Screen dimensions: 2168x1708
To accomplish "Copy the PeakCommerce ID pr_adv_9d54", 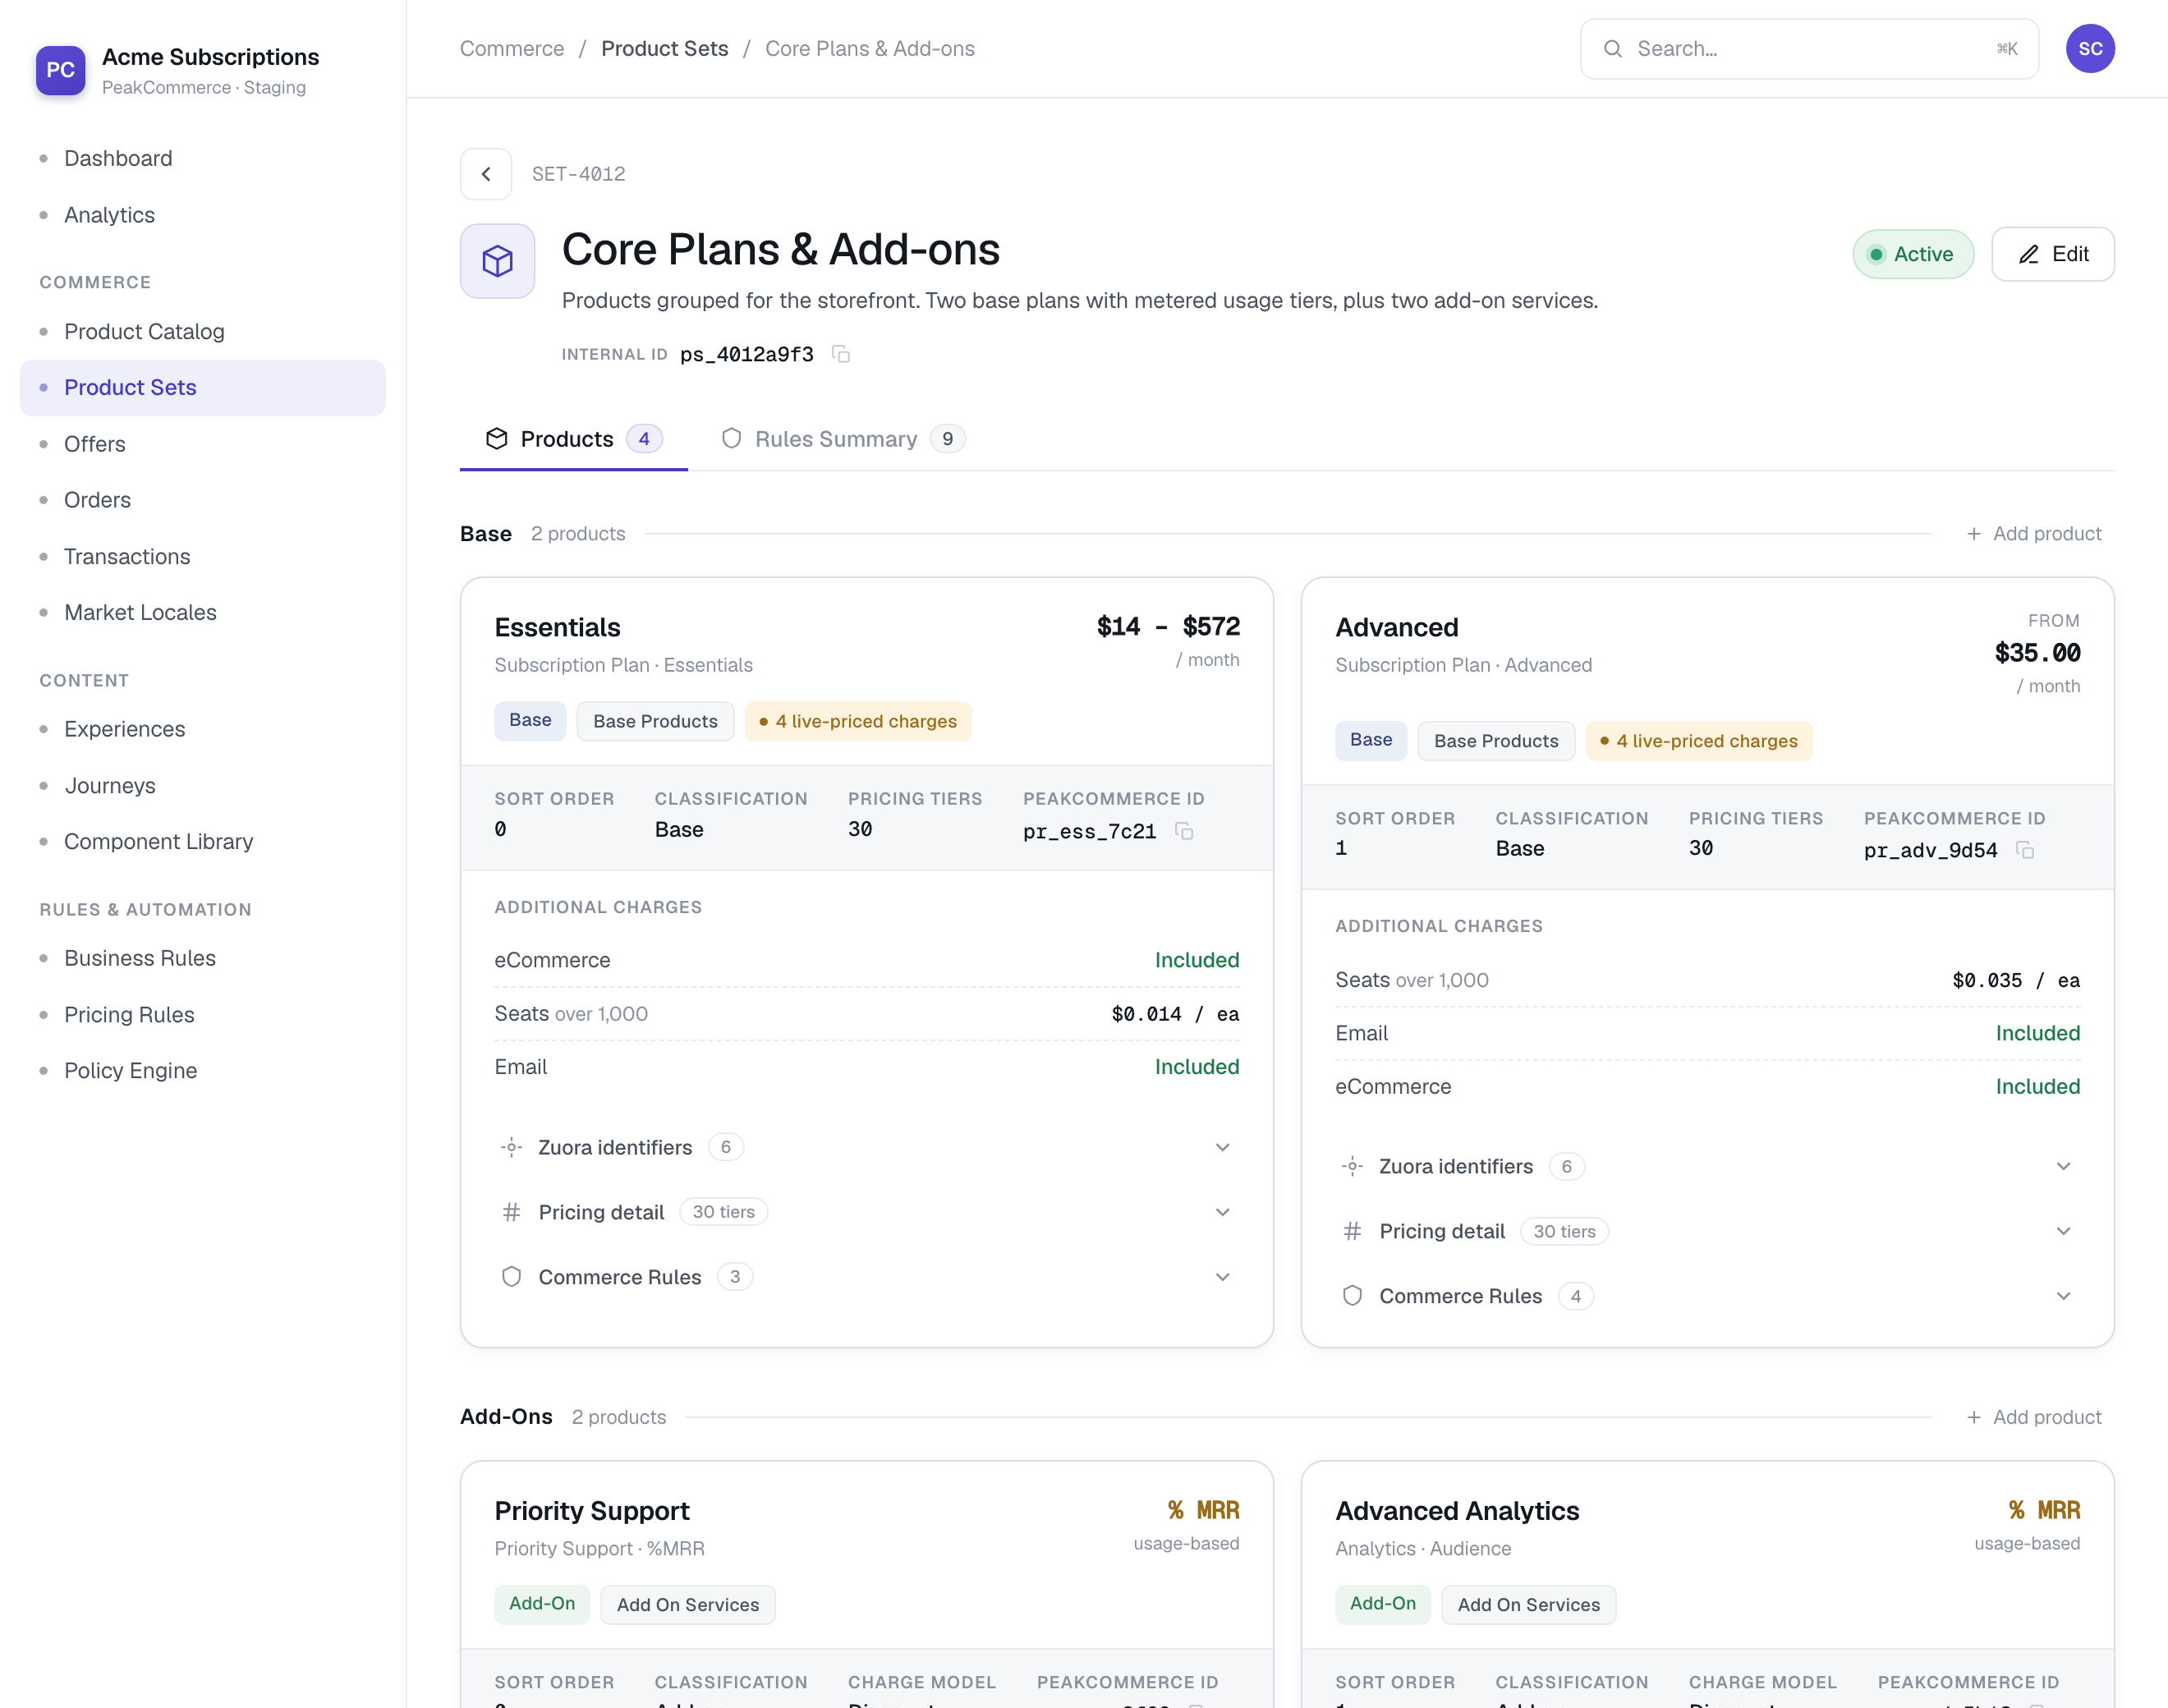I will tap(2025, 850).
